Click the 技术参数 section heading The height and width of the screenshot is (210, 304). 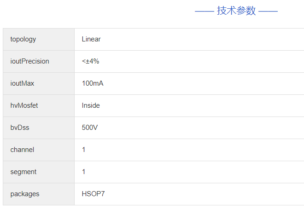[x=236, y=11]
